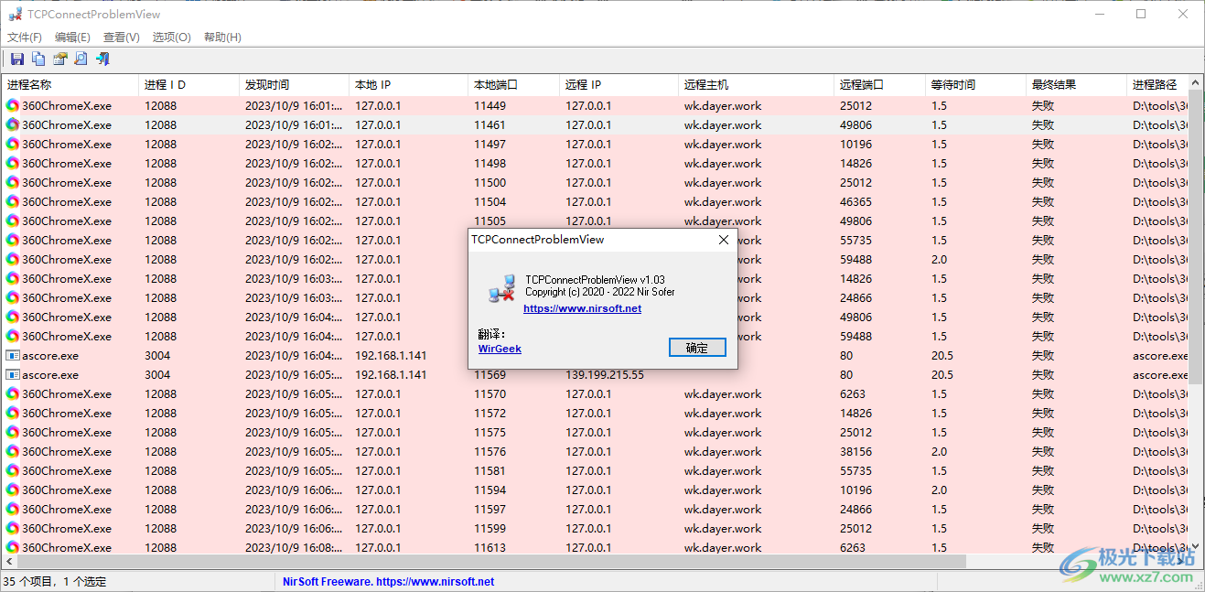Click the Copy selected items toolbar icon
Image resolution: width=1205 pixels, height=592 pixels.
point(38,59)
